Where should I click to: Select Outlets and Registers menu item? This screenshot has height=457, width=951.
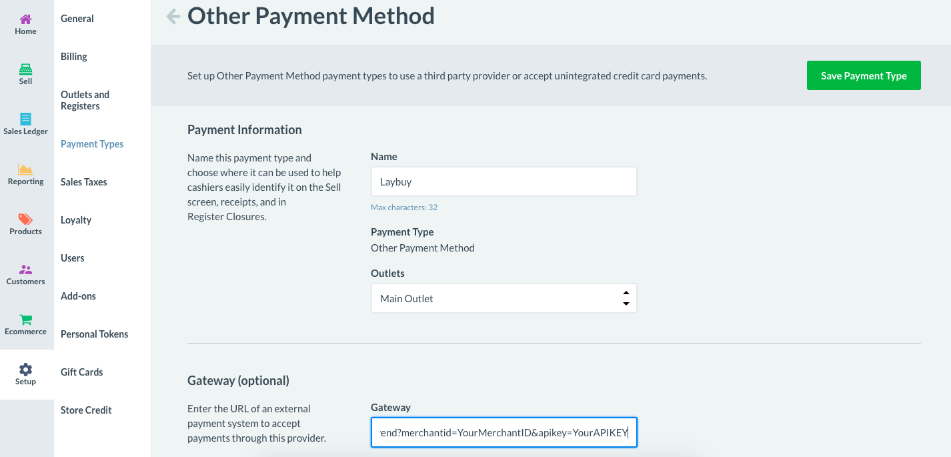tap(85, 100)
